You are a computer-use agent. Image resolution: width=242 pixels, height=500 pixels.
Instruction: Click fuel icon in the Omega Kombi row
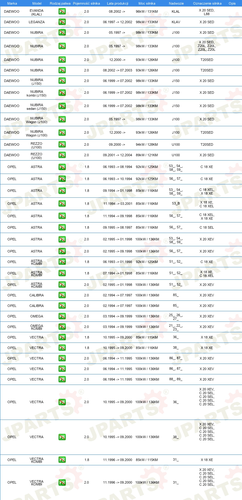click(x=62, y=327)
